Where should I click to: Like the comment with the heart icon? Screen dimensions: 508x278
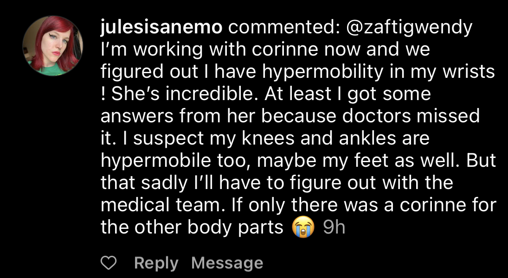(x=109, y=263)
